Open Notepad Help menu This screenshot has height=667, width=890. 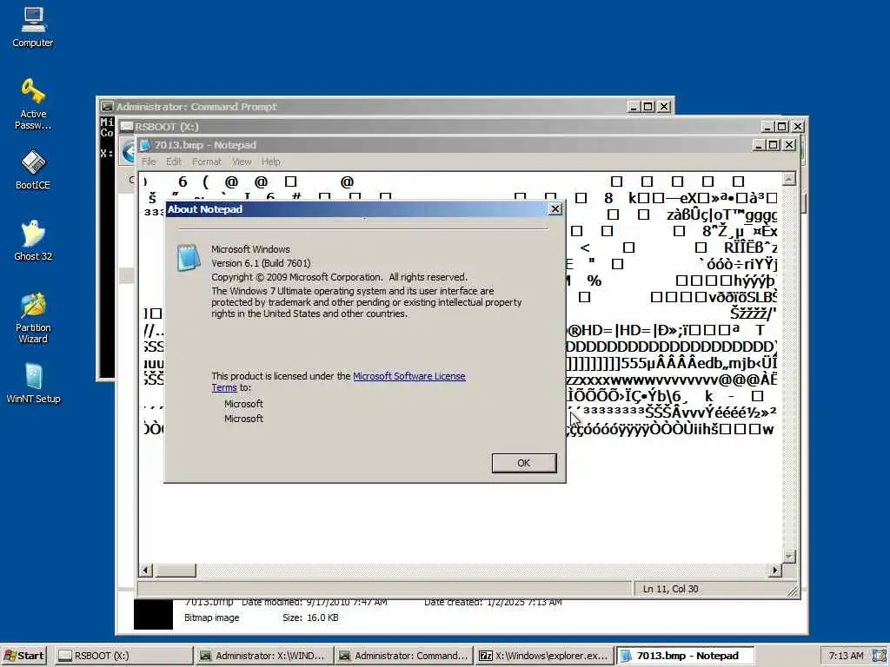tap(271, 162)
